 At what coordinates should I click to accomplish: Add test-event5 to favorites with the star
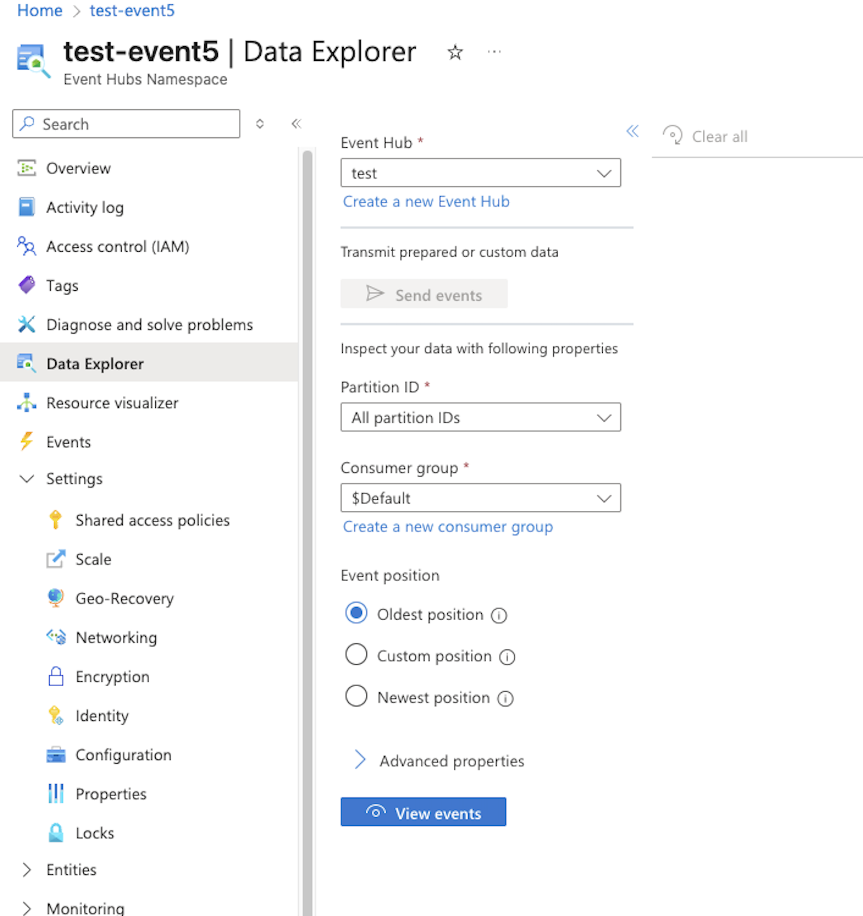(x=455, y=52)
